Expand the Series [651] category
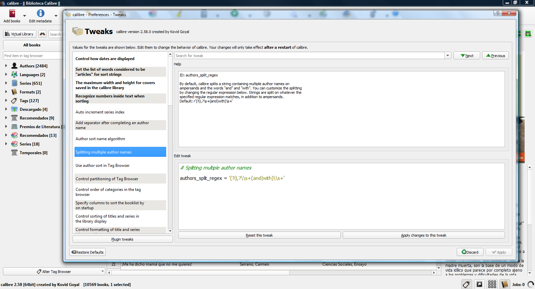This screenshot has width=535, height=289. [6, 83]
